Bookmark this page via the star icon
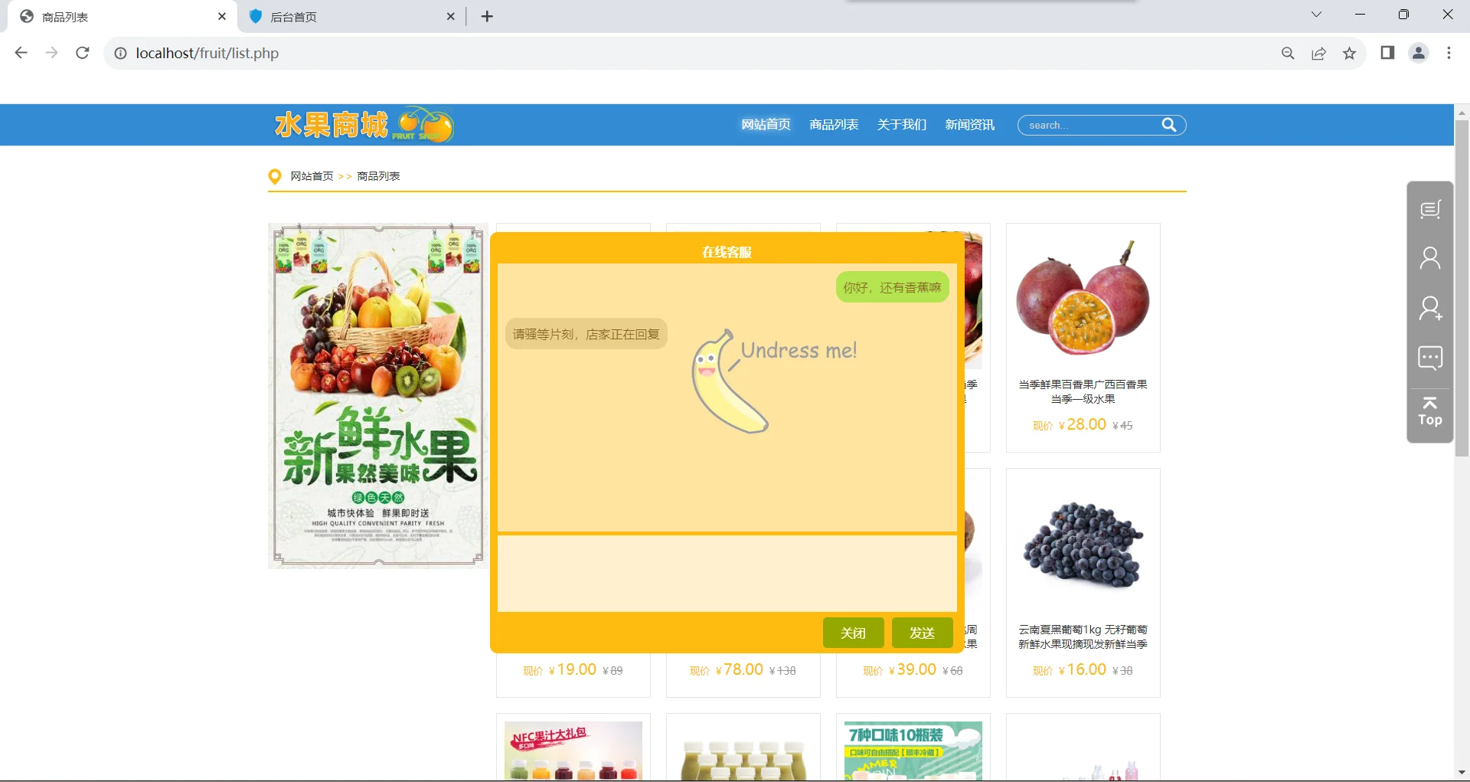Image resolution: width=1470 pixels, height=782 pixels. pyautogui.click(x=1349, y=53)
